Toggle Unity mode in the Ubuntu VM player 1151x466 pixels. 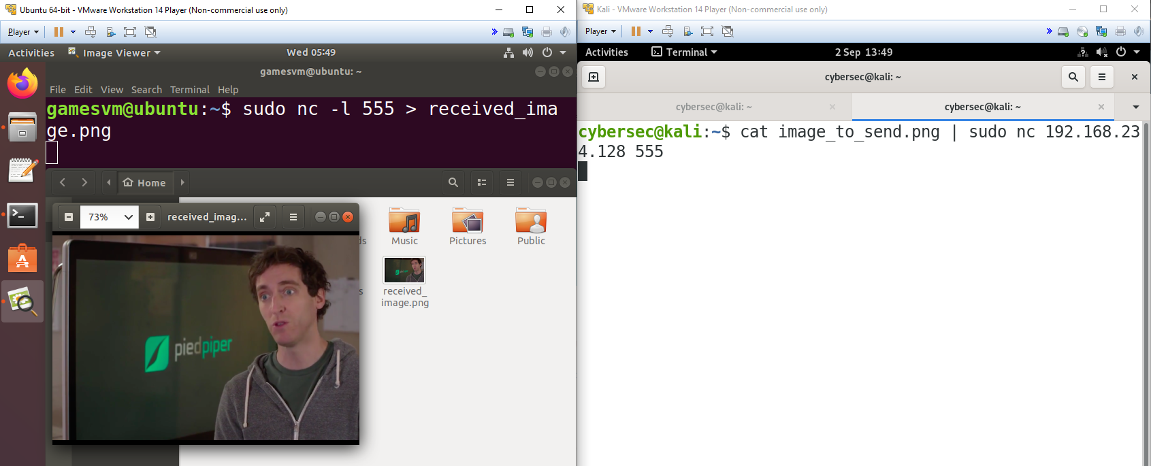150,32
